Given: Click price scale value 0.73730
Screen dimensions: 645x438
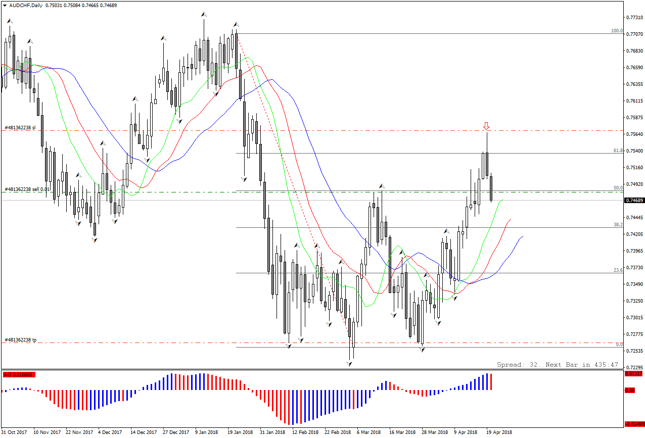Looking at the screenshot, I should click(x=635, y=268).
